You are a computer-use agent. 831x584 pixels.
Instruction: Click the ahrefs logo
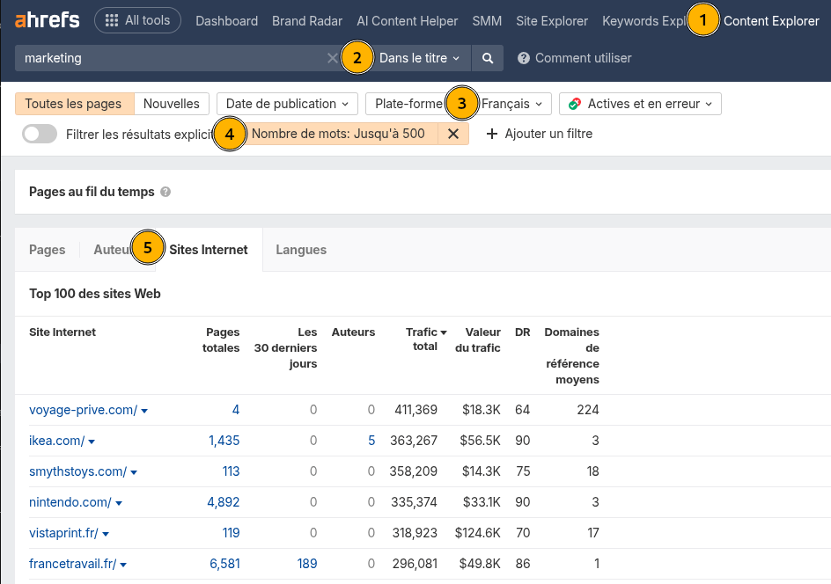tap(46, 19)
